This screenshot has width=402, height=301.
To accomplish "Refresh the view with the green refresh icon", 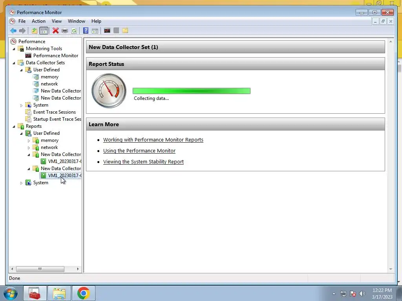I will (74, 31).
